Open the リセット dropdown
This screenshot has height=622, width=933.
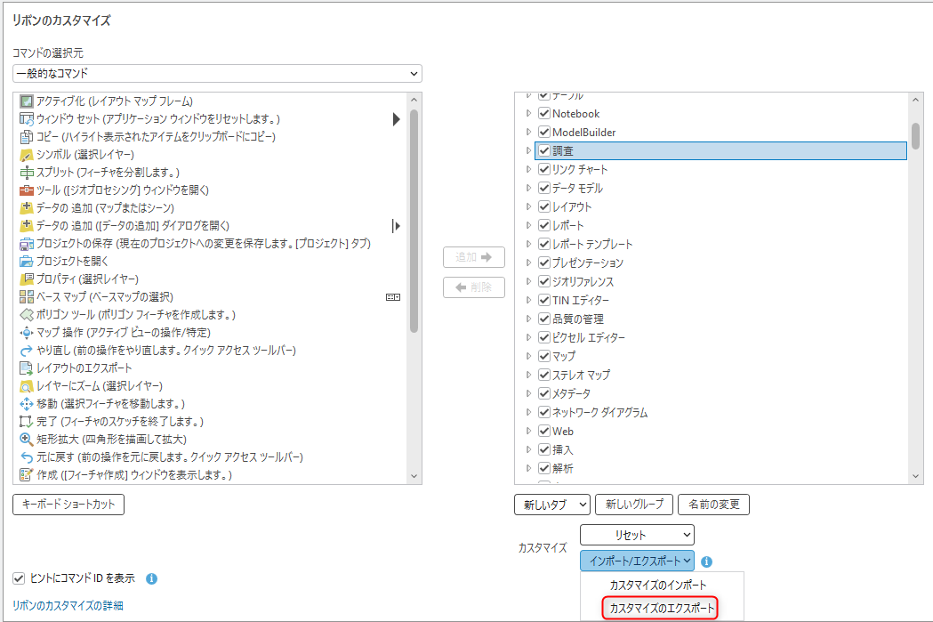pyautogui.click(x=636, y=535)
